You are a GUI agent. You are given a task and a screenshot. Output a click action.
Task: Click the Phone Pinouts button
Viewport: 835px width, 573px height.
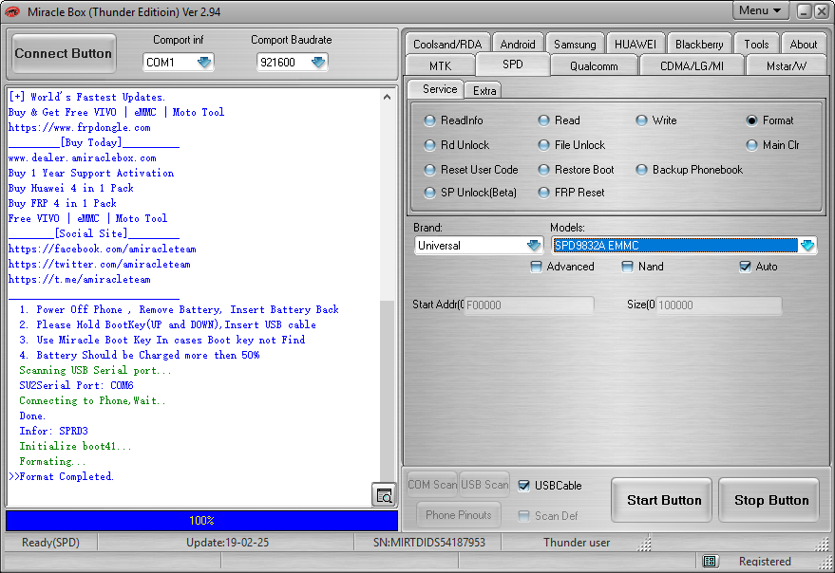click(x=459, y=515)
